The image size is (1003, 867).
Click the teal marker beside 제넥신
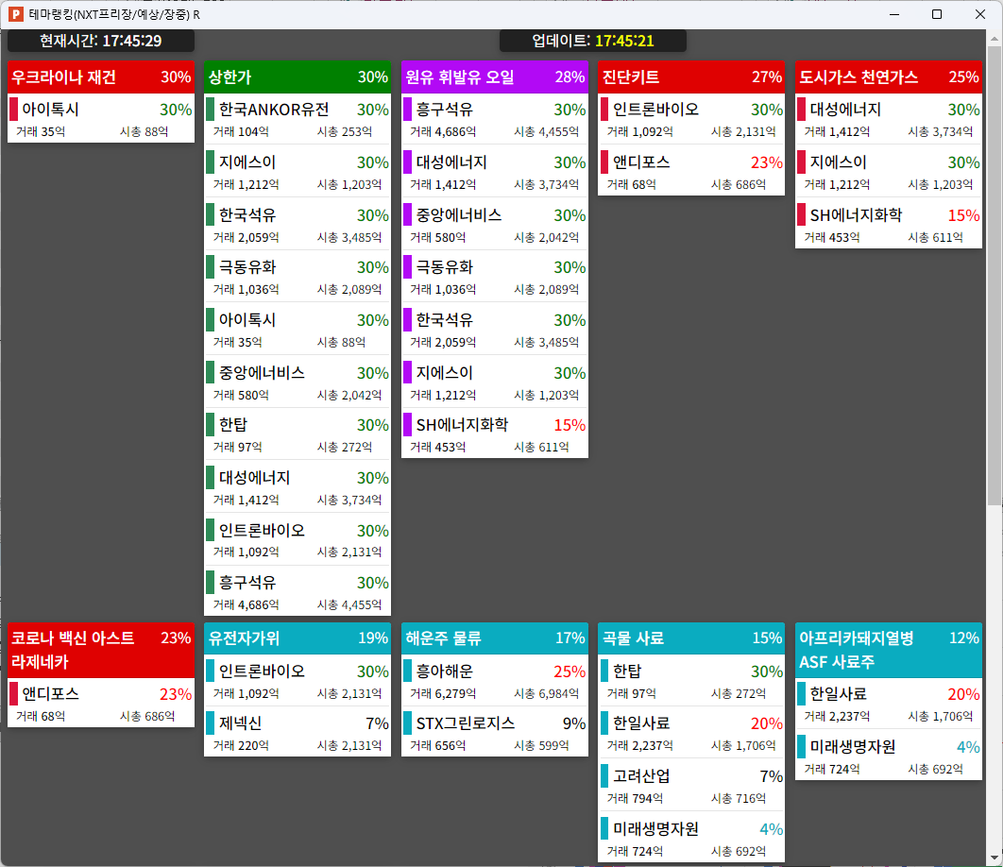click(211, 723)
